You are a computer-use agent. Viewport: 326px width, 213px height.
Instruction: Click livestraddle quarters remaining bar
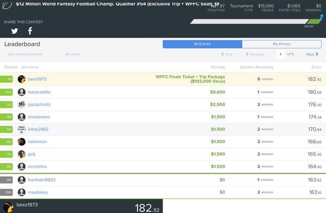267,92
